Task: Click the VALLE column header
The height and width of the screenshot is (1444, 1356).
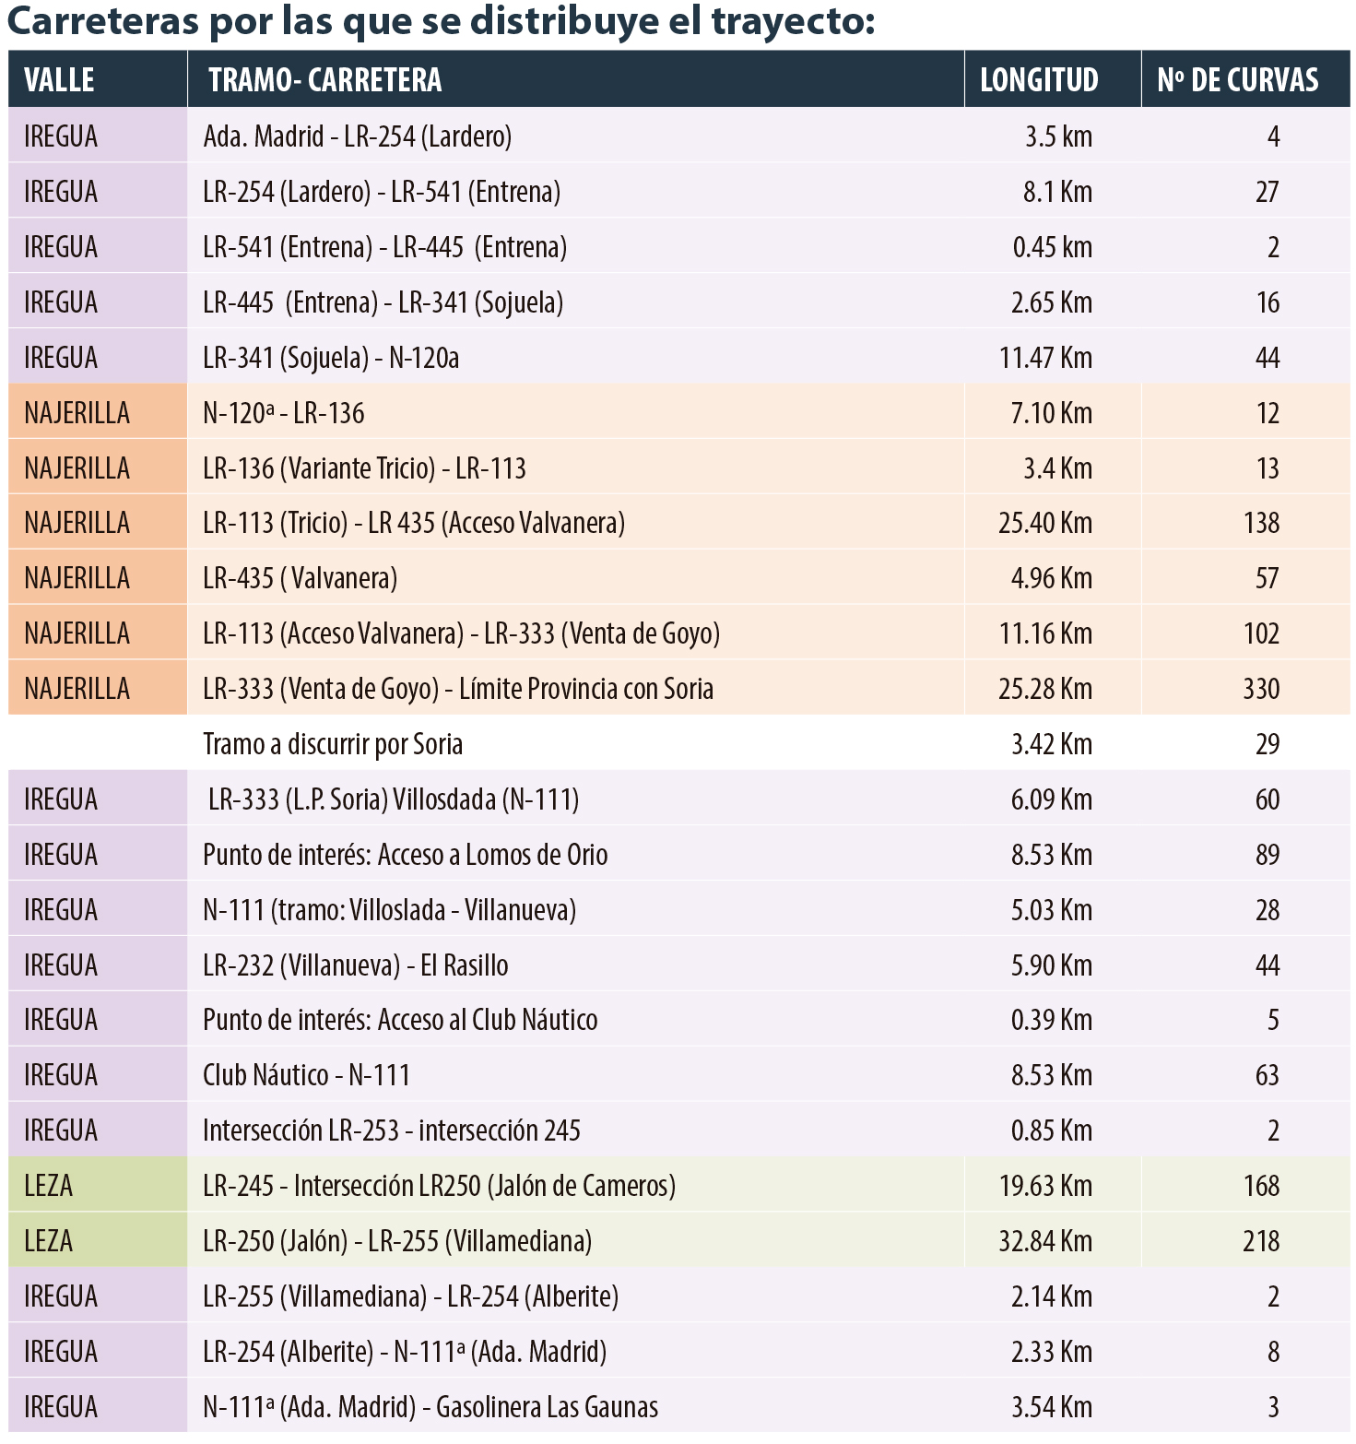Action: pyautogui.click(x=59, y=80)
